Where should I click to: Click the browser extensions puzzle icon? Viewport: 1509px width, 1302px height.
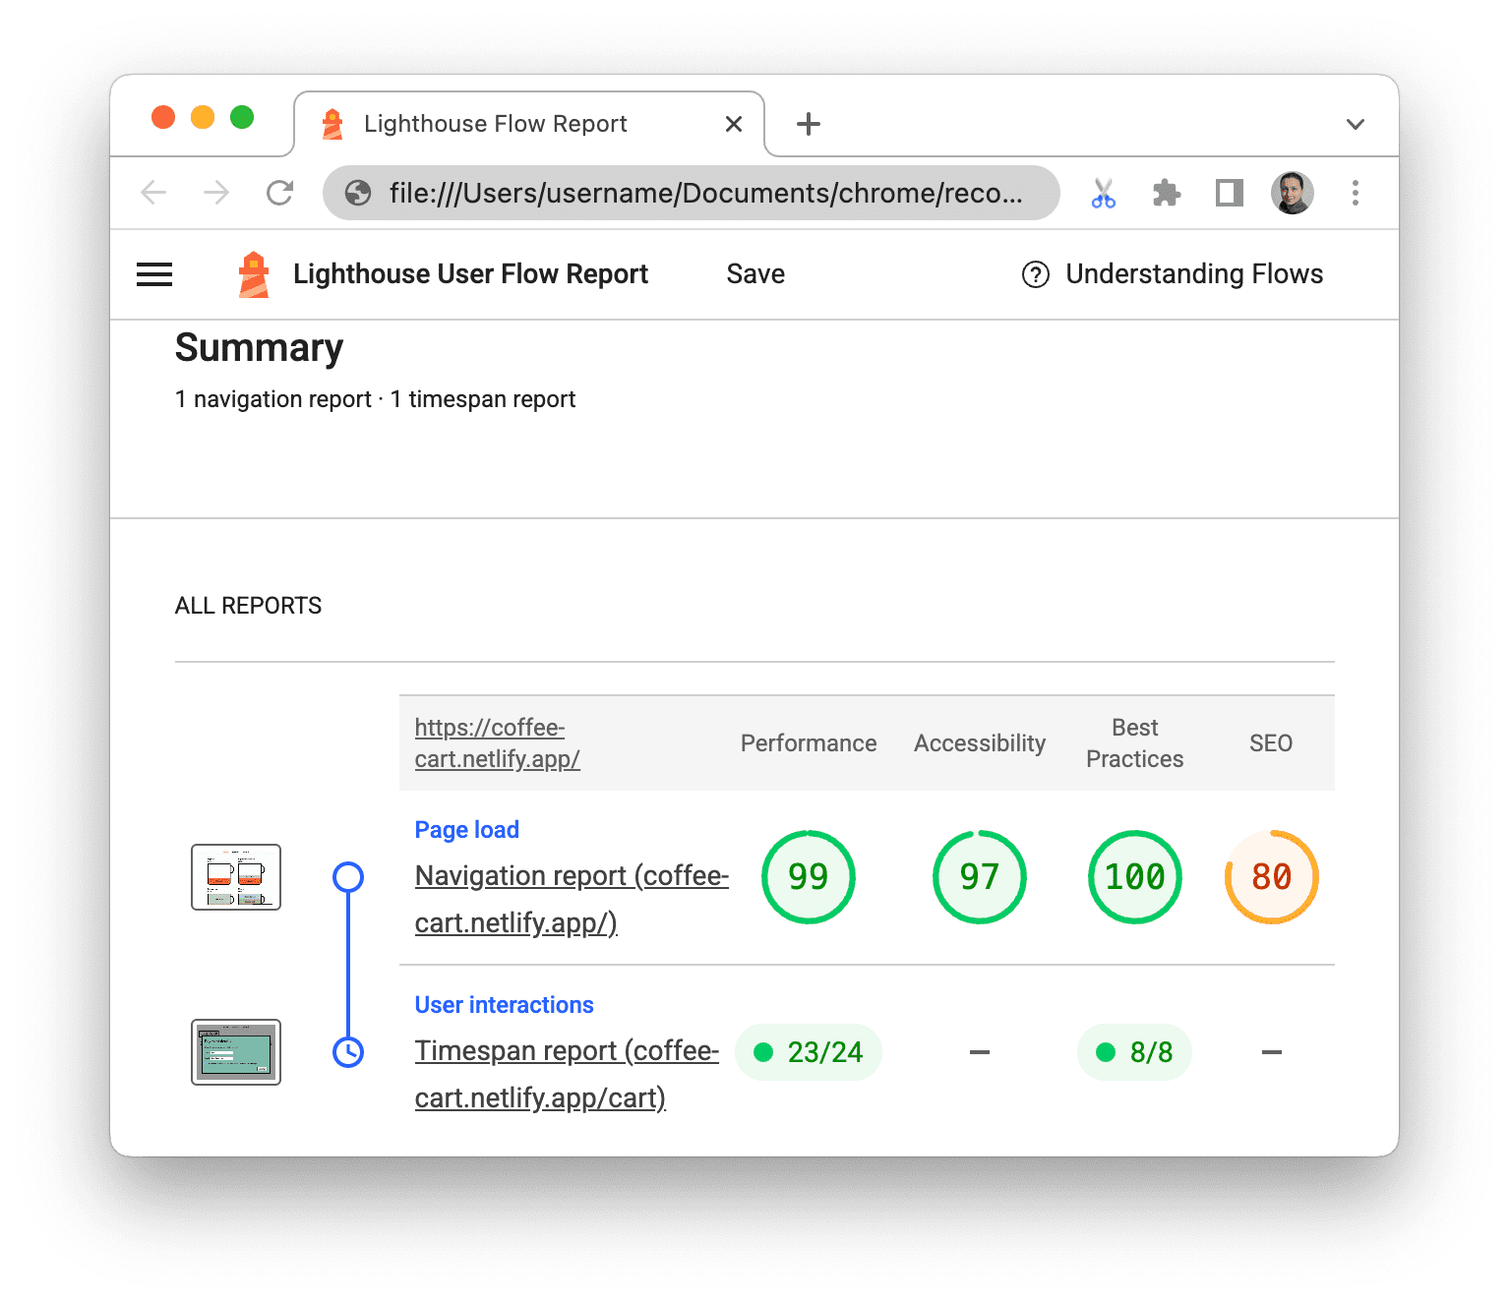1167,193
